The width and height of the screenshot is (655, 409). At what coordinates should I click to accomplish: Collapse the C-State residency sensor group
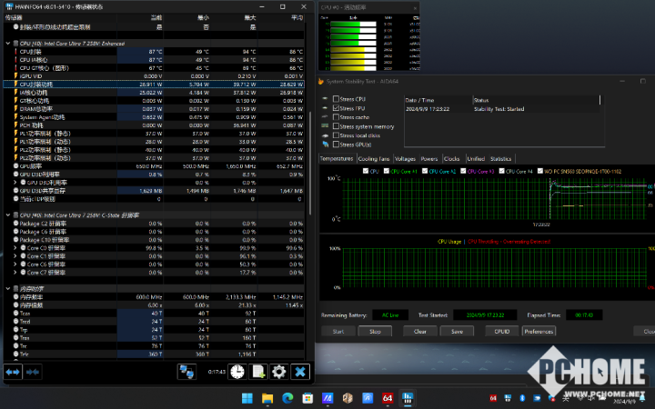pyautogui.click(x=9, y=214)
